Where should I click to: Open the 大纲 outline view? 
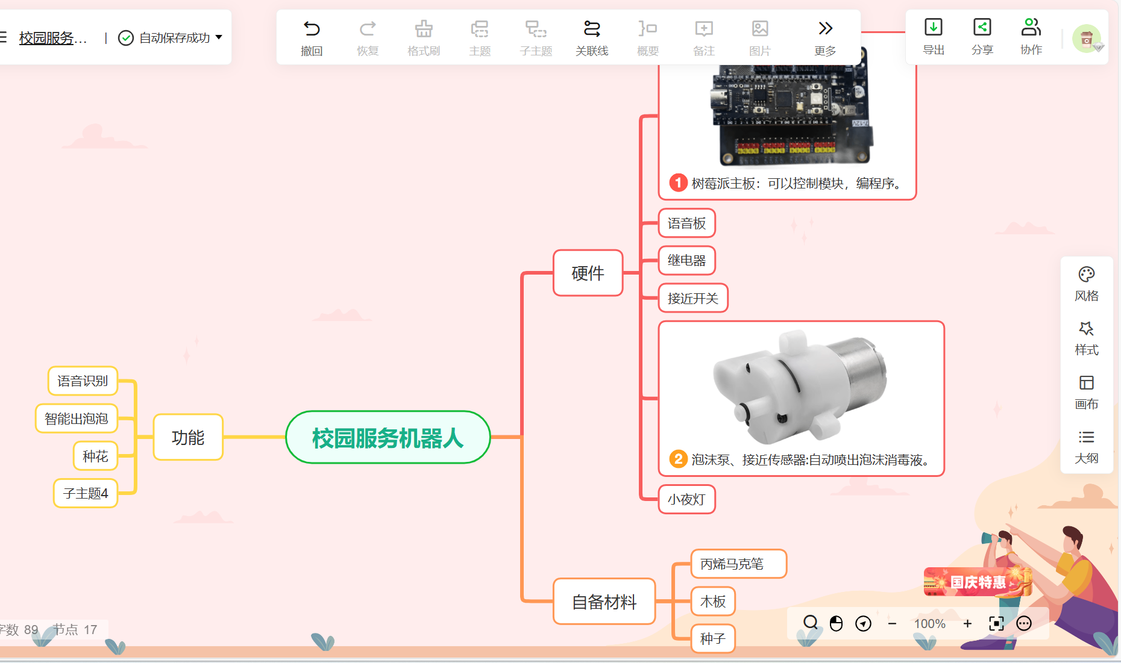pos(1087,447)
